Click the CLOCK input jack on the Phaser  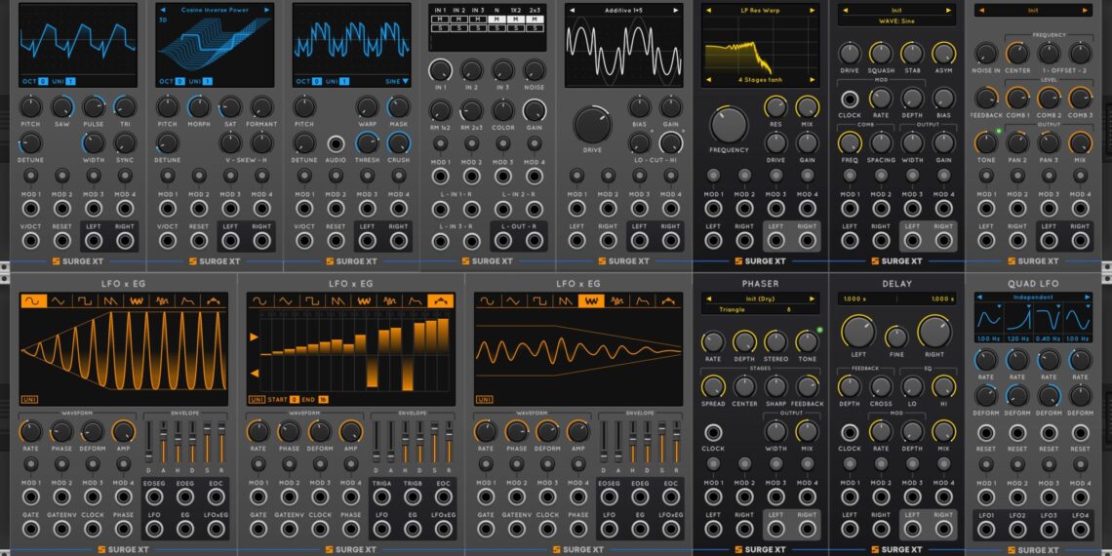tap(713, 432)
